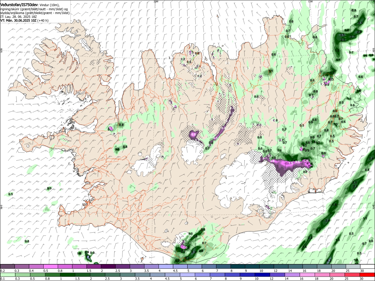The image size is (375, 281).
Task: Click the 20W longitude label
Action: point(156,1)
